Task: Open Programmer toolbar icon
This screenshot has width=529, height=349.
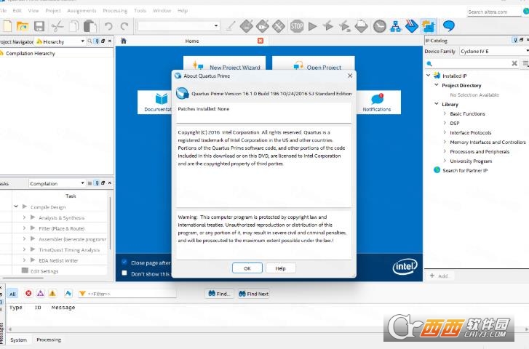Action: tap(412, 26)
